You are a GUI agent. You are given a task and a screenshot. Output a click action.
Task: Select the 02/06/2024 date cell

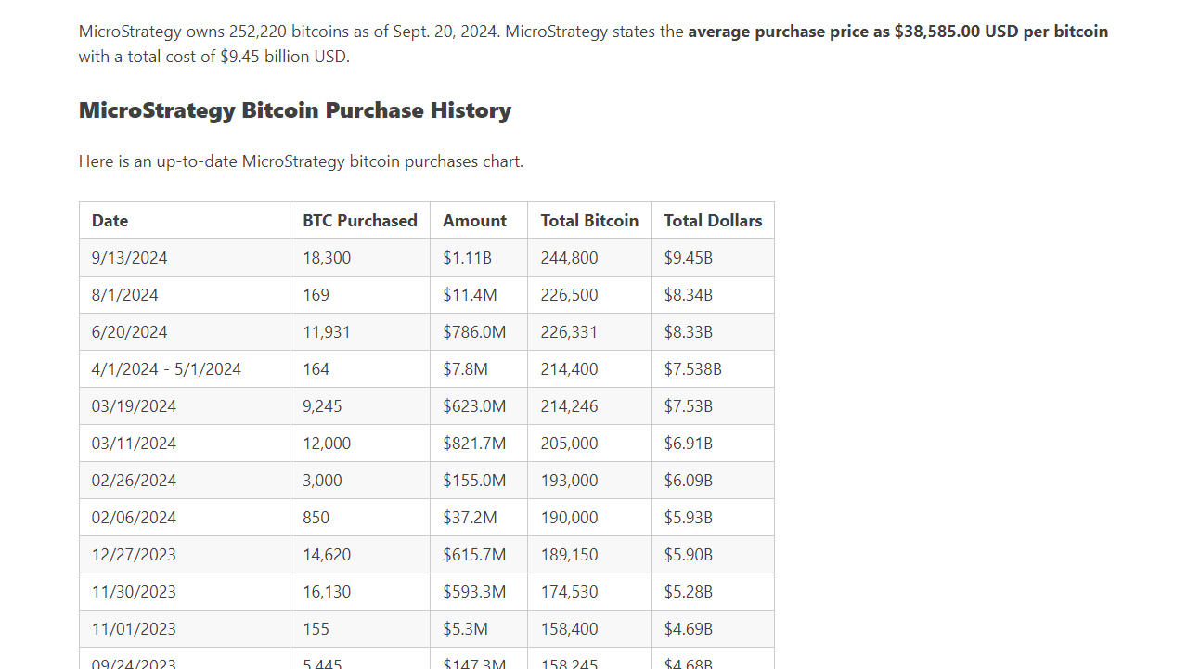[x=185, y=518]
